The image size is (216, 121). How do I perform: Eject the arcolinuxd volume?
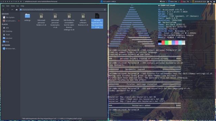[x=19, y=21]
